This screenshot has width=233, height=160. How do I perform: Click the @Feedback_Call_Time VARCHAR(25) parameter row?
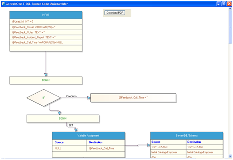pos(46,42)
